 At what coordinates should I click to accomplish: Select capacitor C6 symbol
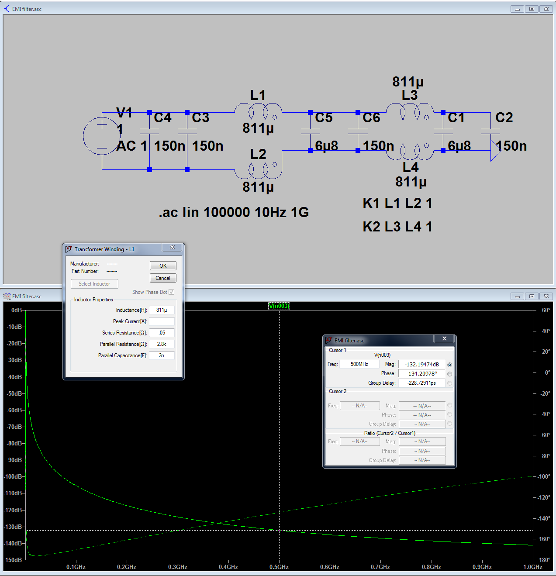point(358,131)
